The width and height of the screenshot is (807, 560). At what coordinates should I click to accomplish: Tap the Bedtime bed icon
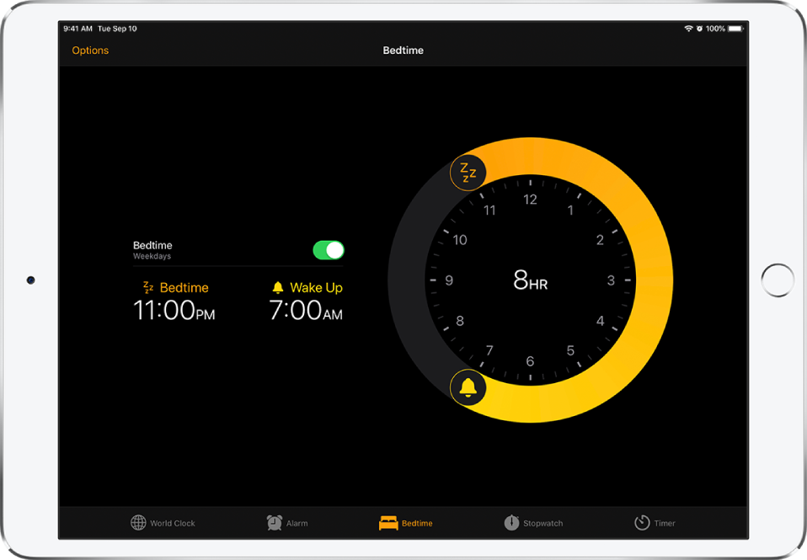tap(388, 523)
